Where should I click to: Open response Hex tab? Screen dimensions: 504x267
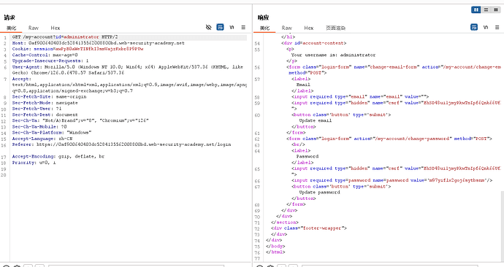pos(308,28)
